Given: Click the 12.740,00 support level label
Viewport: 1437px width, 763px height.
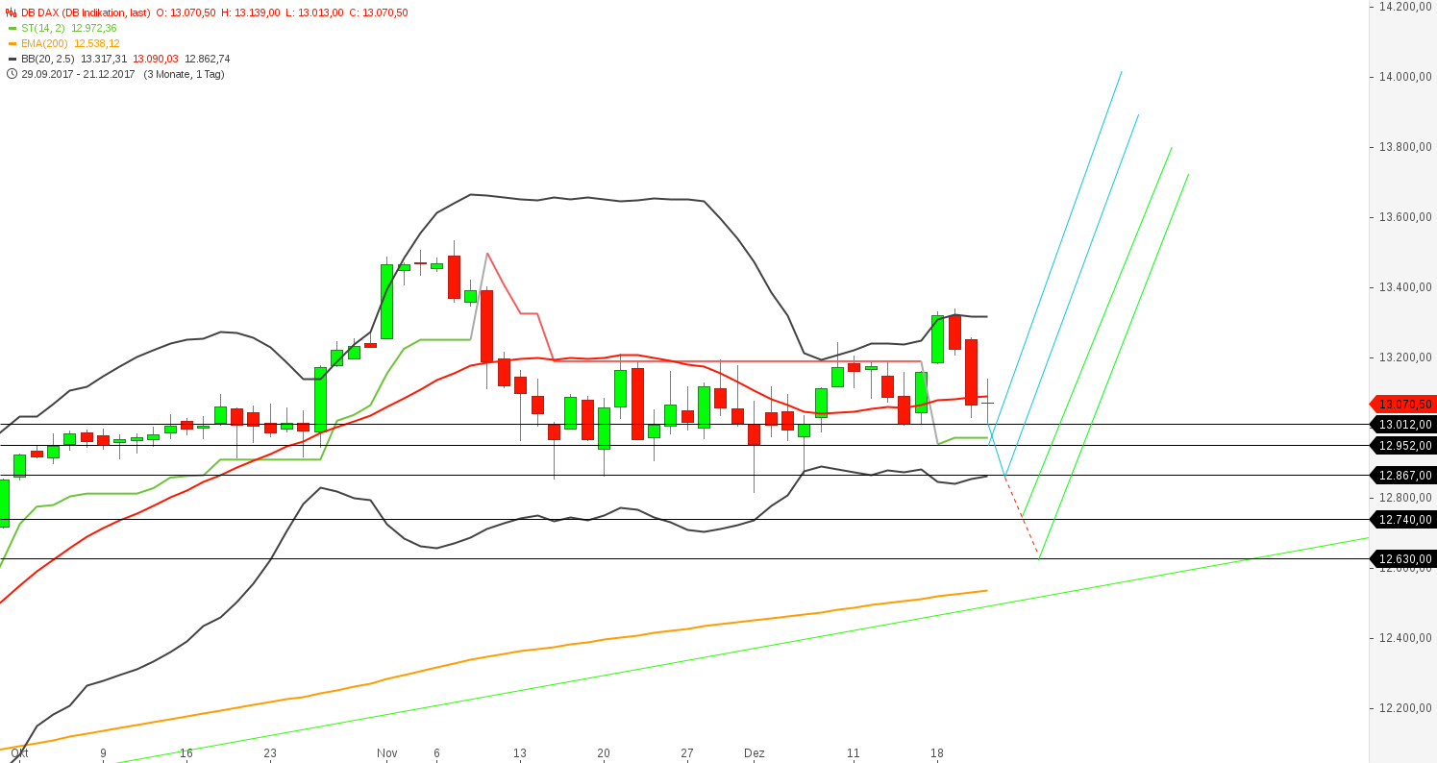Looking at the screenshot, I should click(x=1400, y=520).
